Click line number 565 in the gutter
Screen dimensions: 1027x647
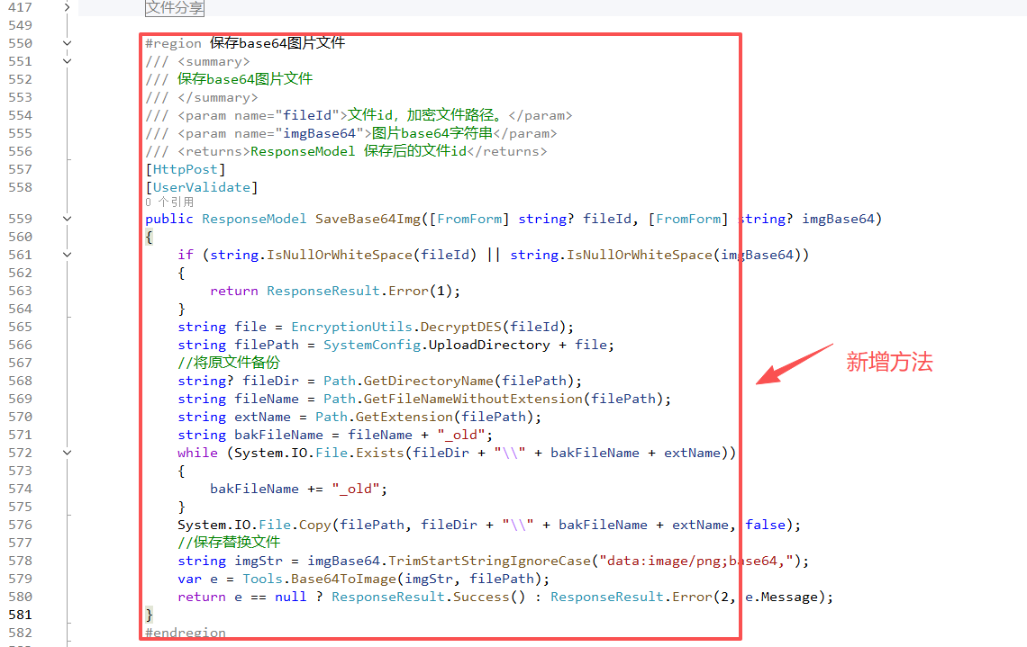20,327
